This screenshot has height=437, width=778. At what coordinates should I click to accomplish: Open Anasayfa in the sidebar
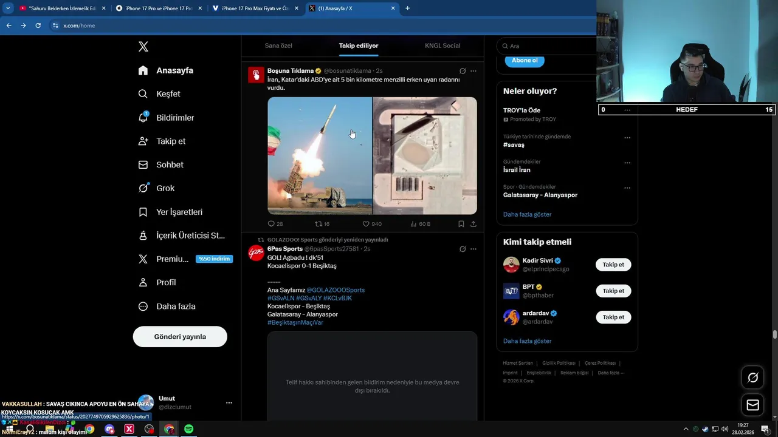click(x=166, y=70)
